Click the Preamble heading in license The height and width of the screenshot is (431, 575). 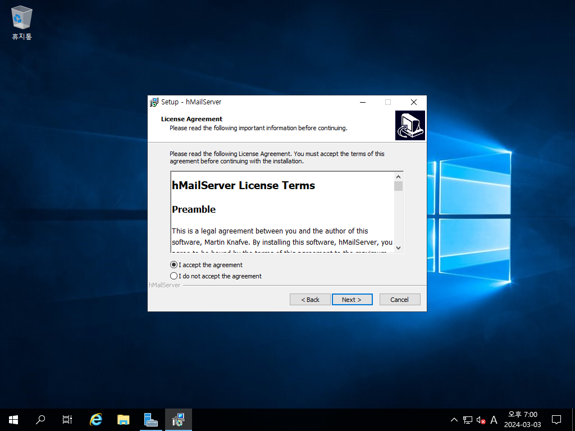tap(194, 209)
